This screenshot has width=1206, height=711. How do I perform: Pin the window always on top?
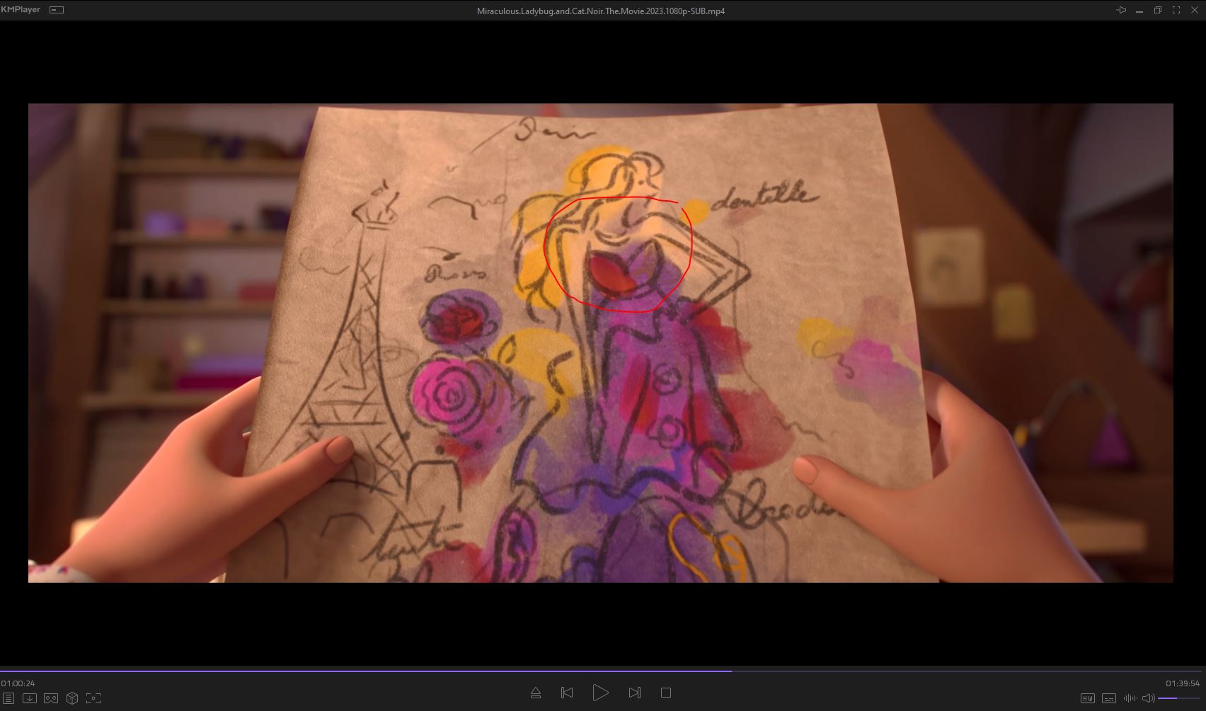click(1121, 10)
